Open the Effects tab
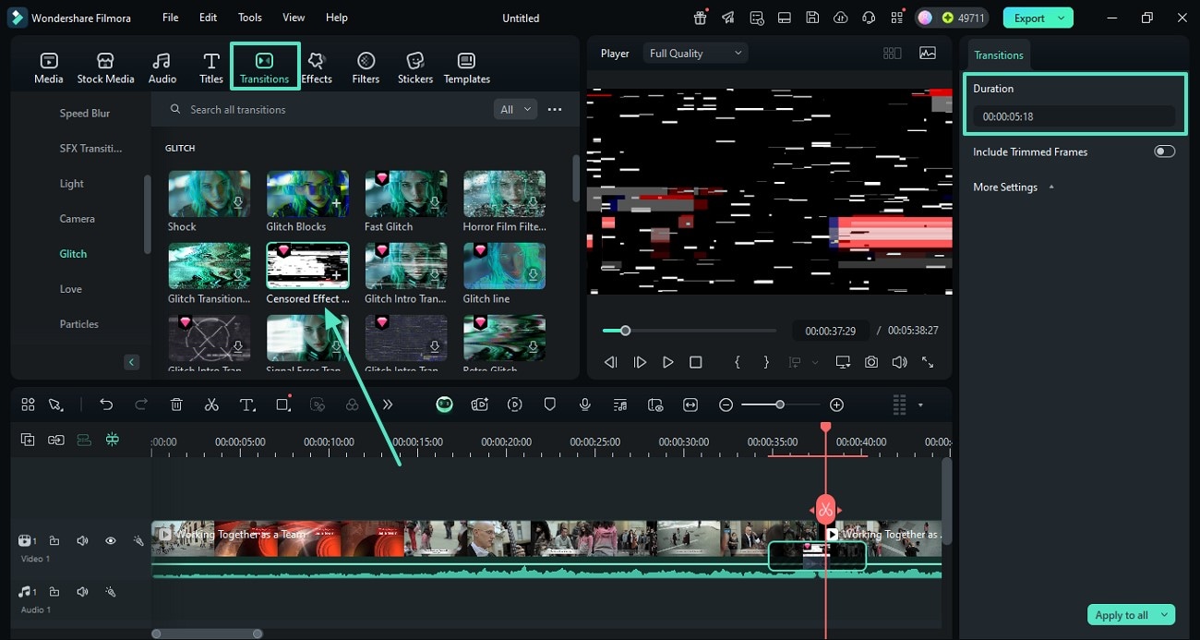The image size is (1200, 640). [317, 68]
